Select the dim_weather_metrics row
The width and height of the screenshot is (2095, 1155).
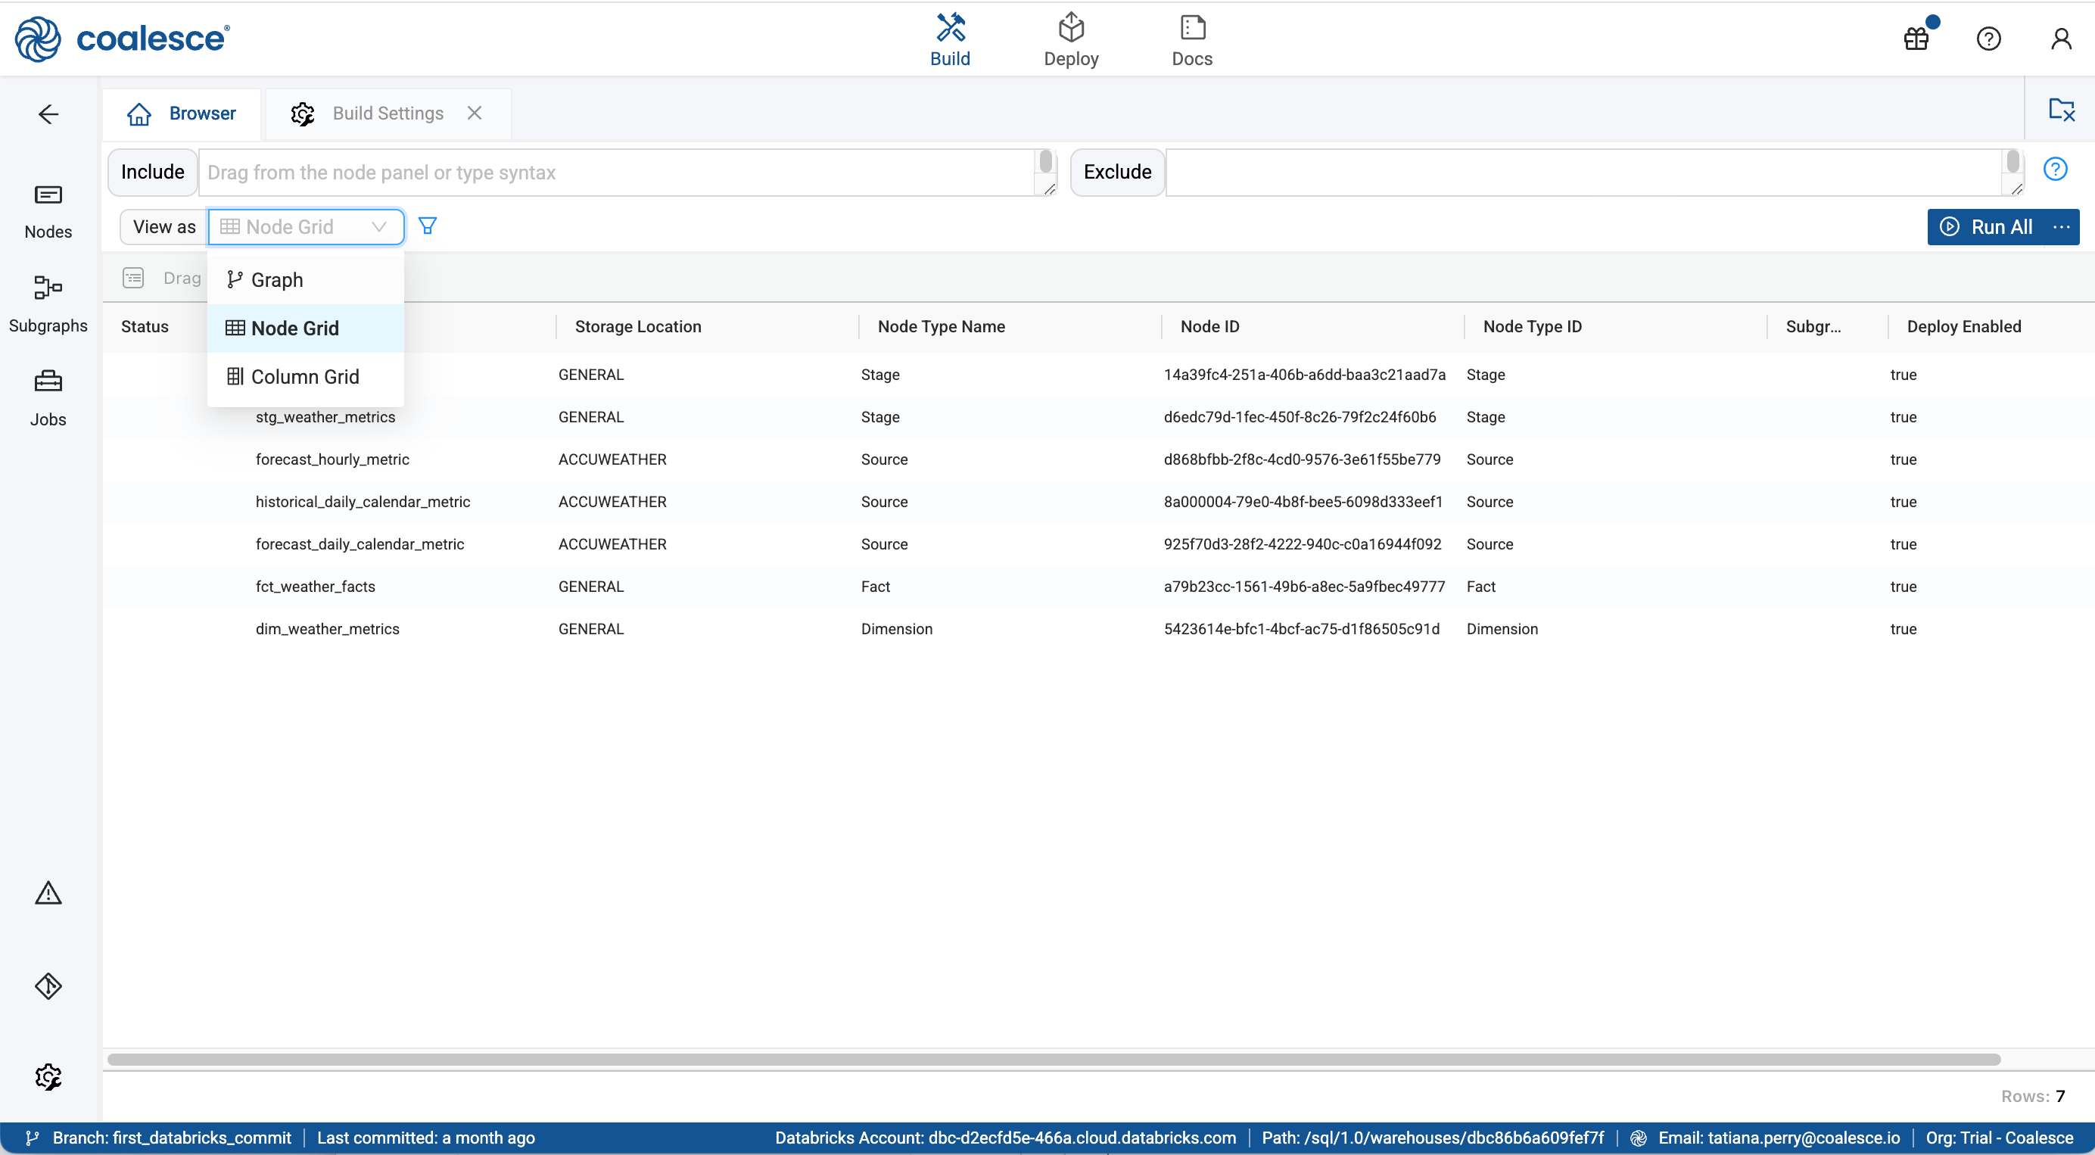coord(1098,629)
